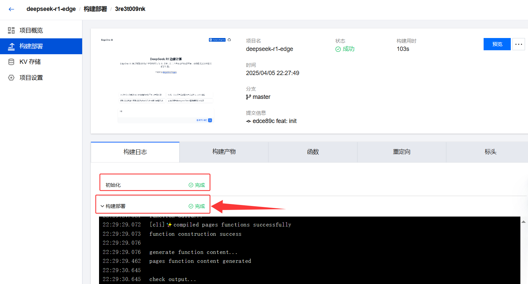The image size is (528, 284).
Task: Select build duration 103s
Action: (x=403, y=49)
